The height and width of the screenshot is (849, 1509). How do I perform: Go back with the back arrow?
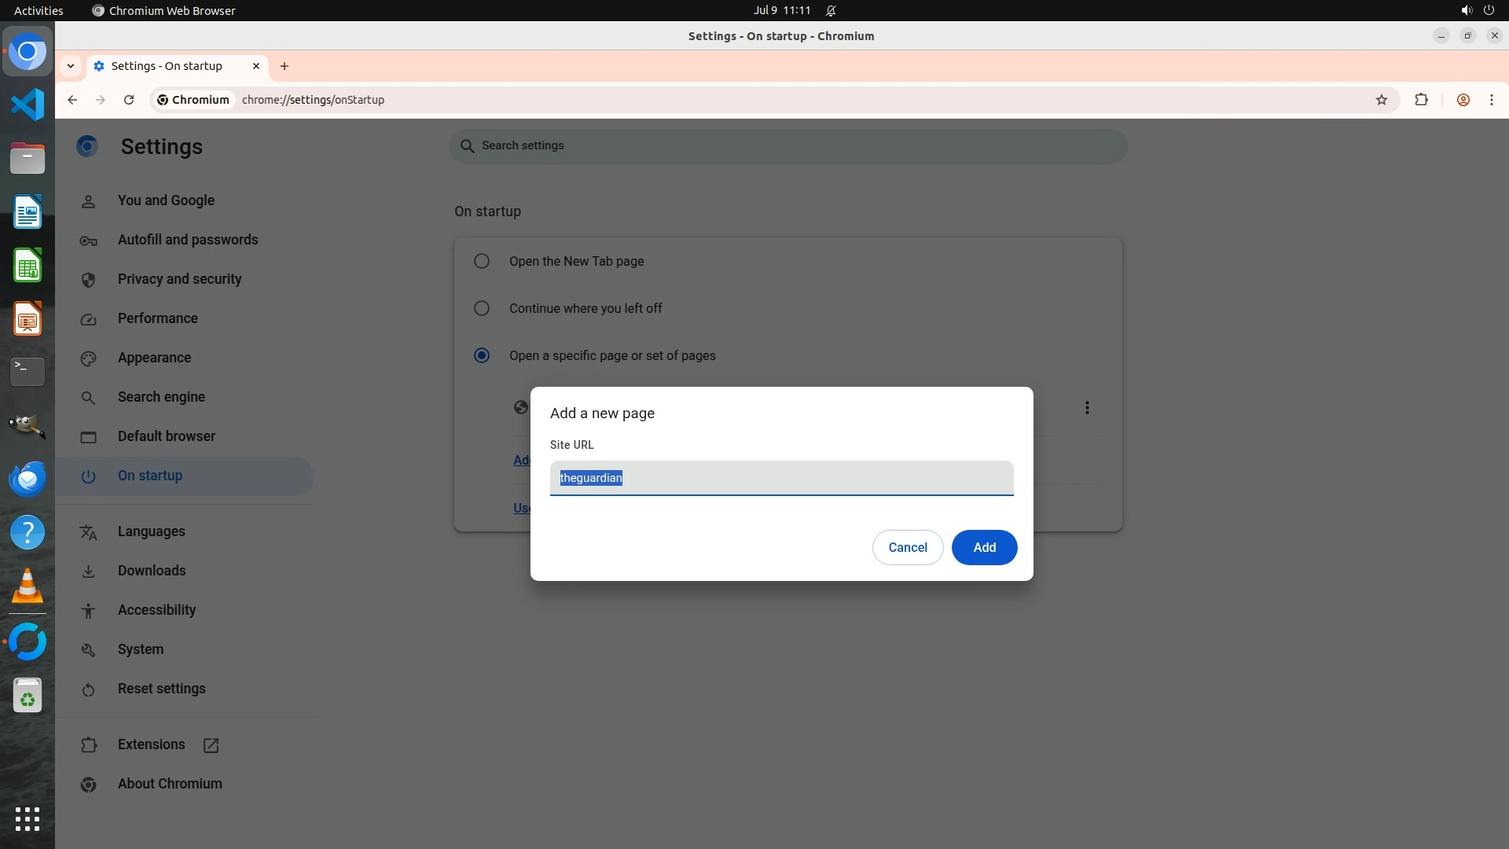tap(72, 100)
